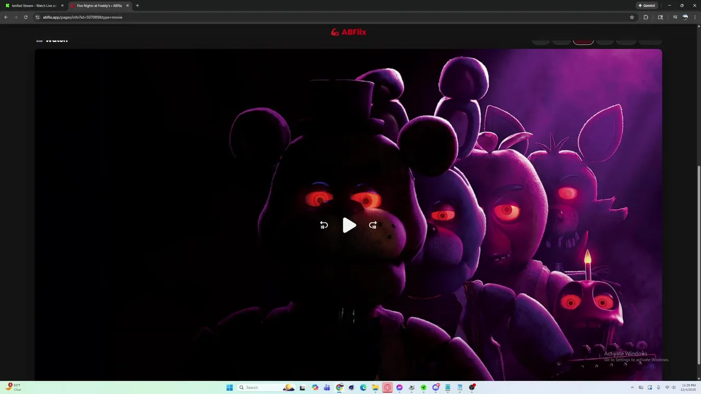Skip forward 10 seconds in the video
Viewport: 701px width, 394px height.
373,225
